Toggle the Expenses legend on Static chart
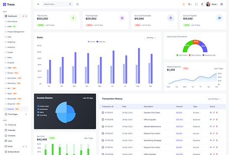This screenshot has width=229, height=155. point(101,42)
